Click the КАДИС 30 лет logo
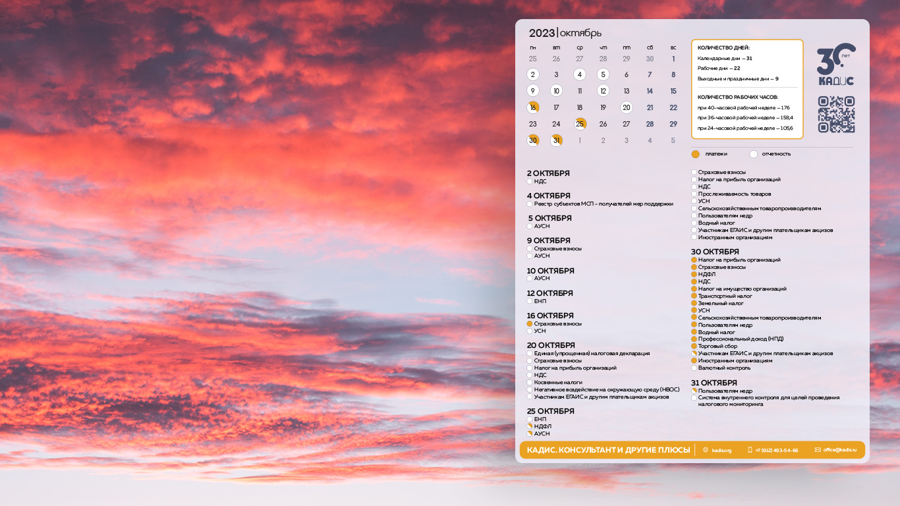 (835, 65)
